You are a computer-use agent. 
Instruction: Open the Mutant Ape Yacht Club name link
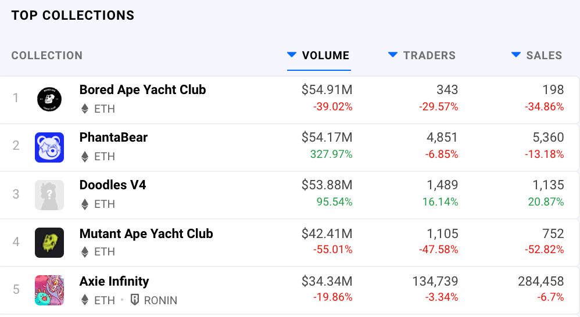tap(146, 233)
